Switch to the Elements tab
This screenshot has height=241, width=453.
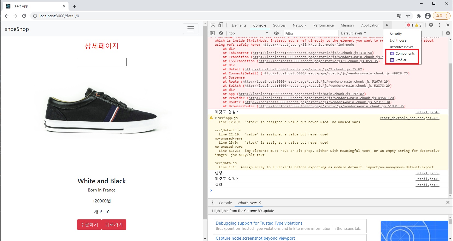[239, 25]
